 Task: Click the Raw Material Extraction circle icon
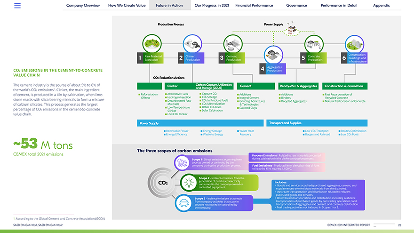coord(151,44)
